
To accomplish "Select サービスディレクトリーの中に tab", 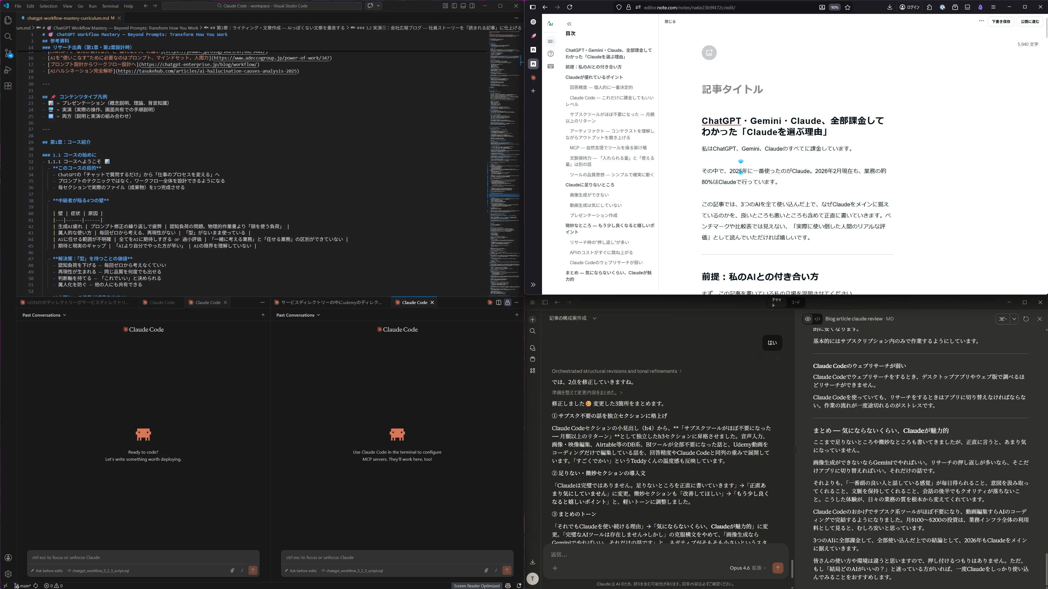I will coord(331,302).
